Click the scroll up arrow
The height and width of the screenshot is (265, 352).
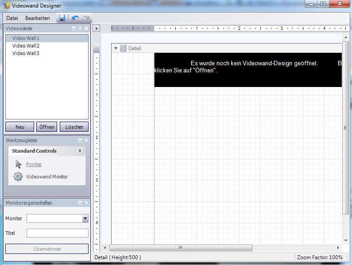[346, 37]
